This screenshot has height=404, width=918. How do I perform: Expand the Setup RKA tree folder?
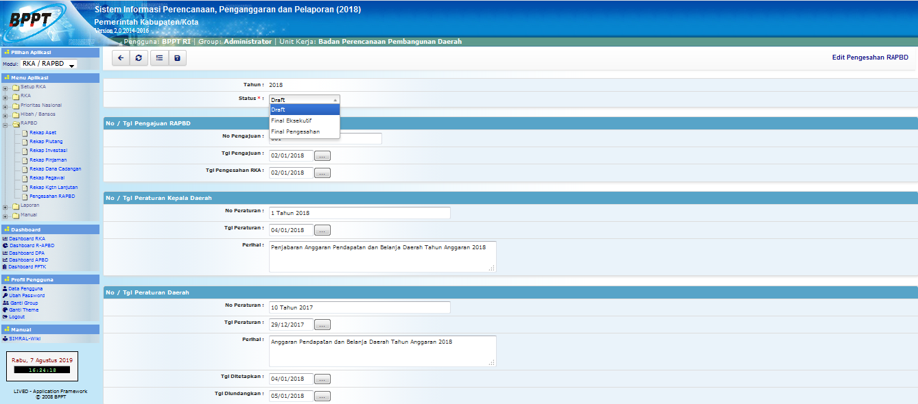click(6, 88)
